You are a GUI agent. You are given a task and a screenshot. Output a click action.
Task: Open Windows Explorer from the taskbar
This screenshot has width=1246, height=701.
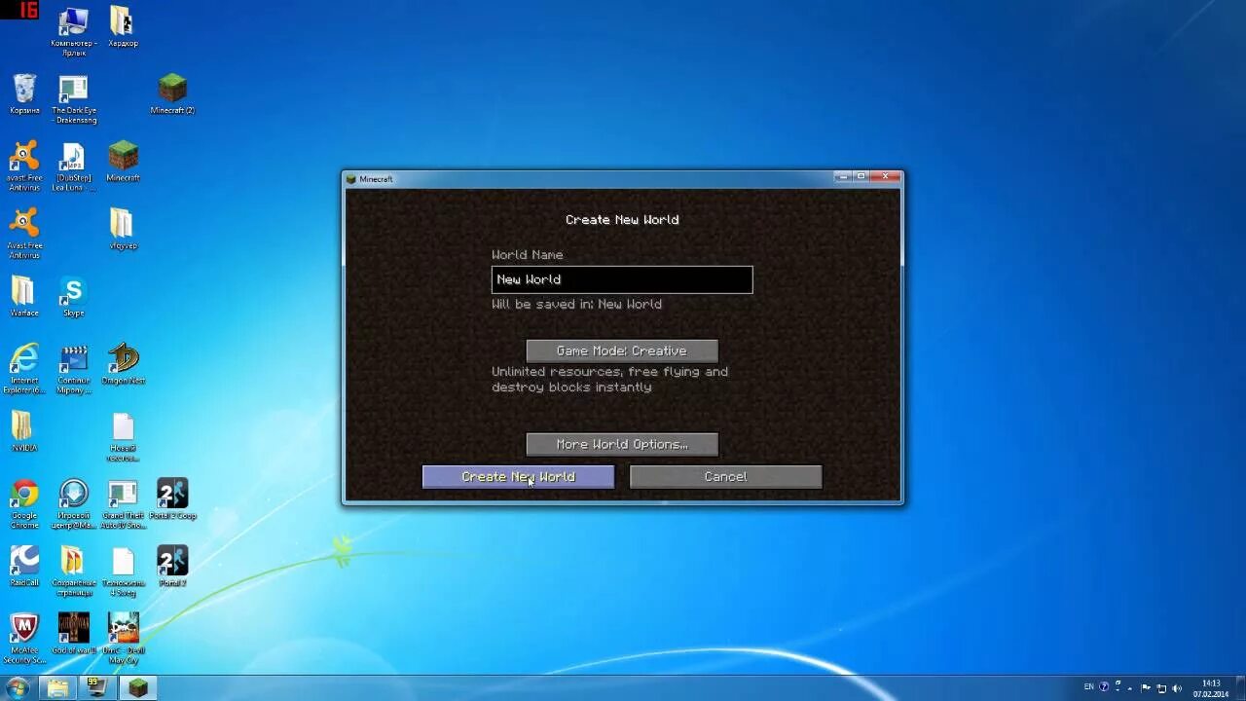[x=58, y=688]
